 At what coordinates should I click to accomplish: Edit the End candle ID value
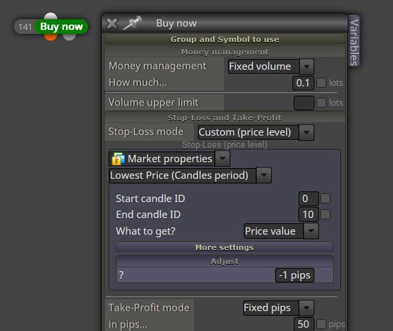pos(308,215)
